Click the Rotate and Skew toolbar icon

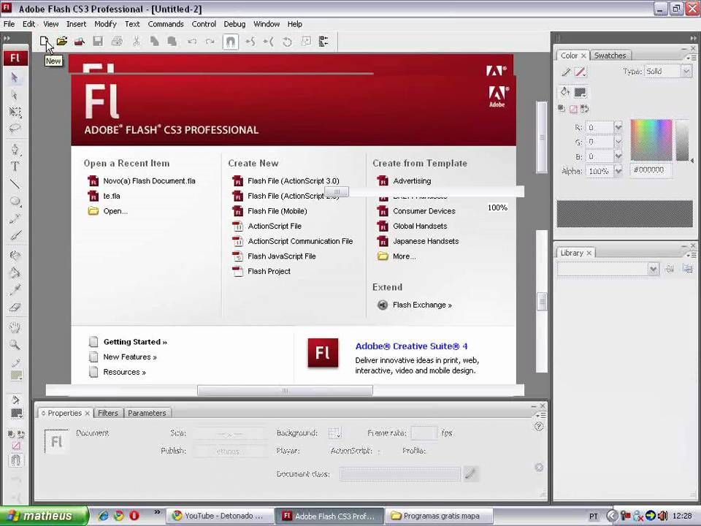tap(287, 42)
